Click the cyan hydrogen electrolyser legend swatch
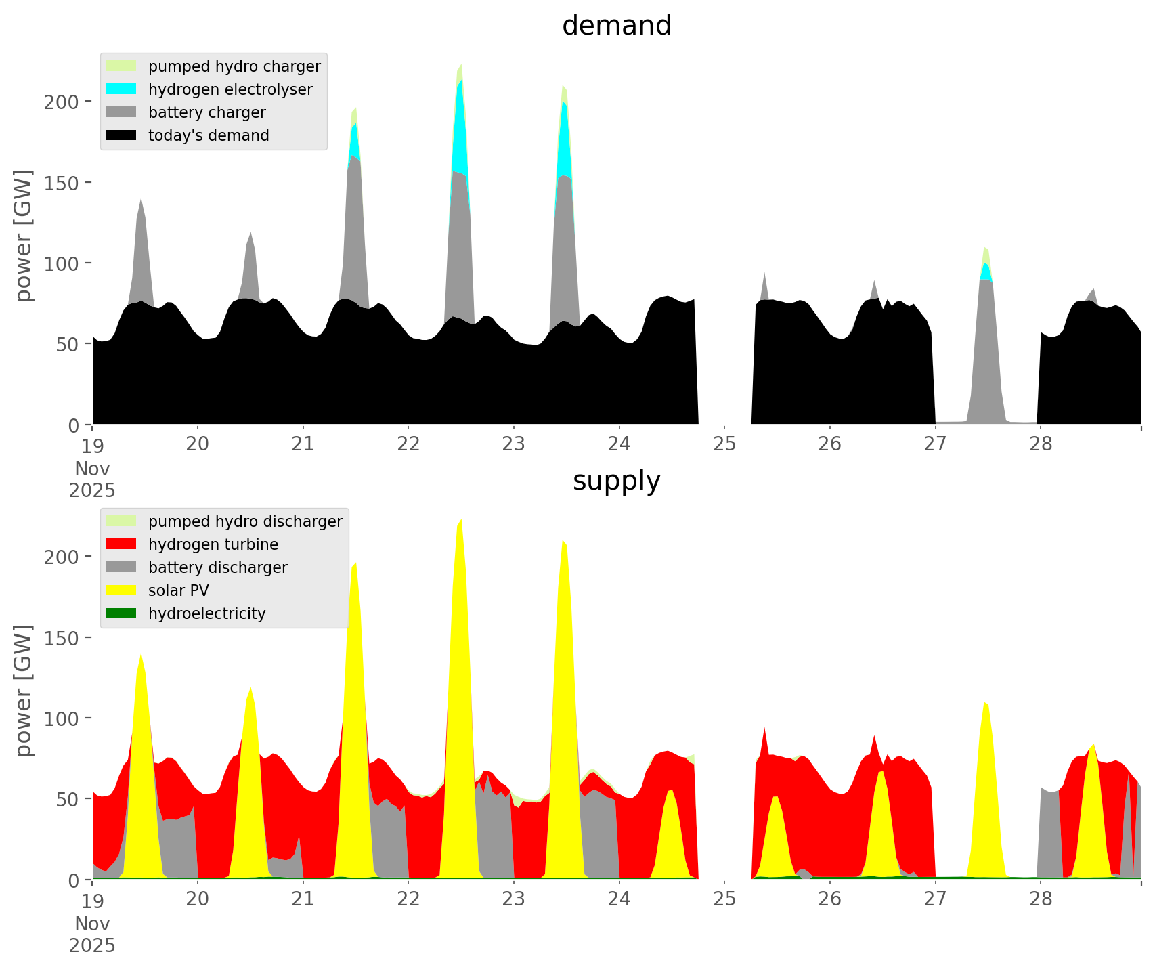Screen dimensions: 1155x969 tap(121, 89)
